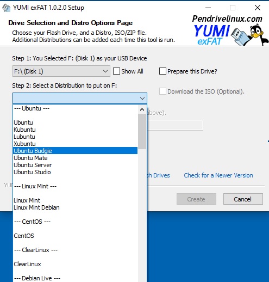Open the F:\ (Disk 1) drive dropdown

[61, 71]
